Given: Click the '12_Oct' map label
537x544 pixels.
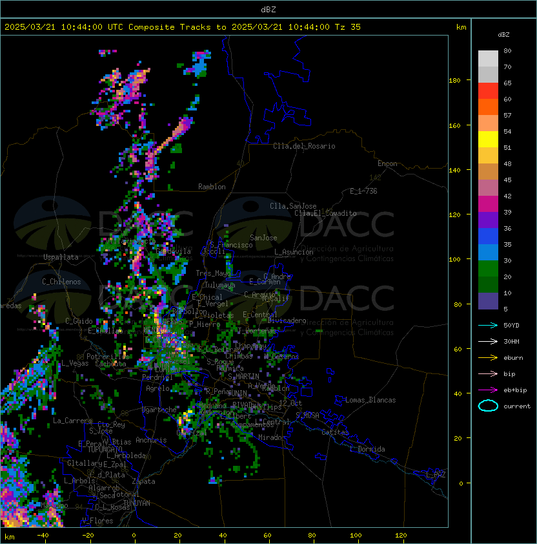Looking at the screenshot, I should coord(290,403).
